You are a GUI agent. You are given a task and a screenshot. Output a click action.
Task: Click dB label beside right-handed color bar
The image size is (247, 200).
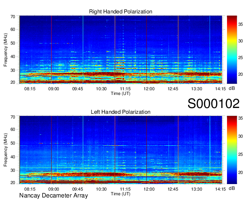click(232, 88)
